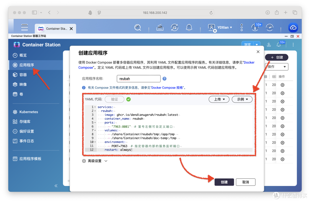Close the 创建应用程序 dialog
Screen dimensions: 310x202
tap(258, 52)
